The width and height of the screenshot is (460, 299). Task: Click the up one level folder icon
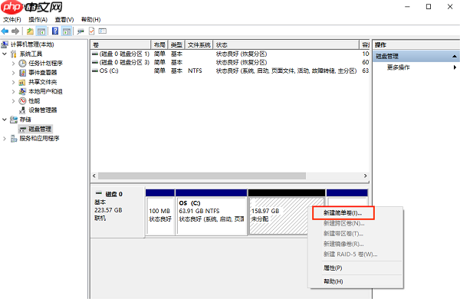pos(30,31)
